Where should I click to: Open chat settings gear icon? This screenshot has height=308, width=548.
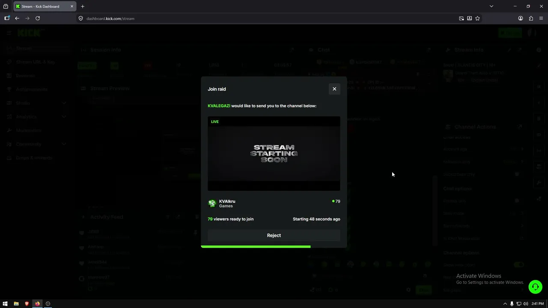(x=408, y=290)
